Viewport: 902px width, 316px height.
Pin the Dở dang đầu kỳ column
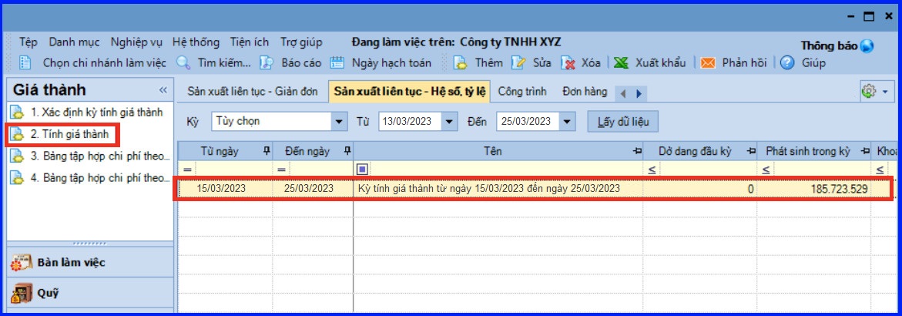click(751, 151)
